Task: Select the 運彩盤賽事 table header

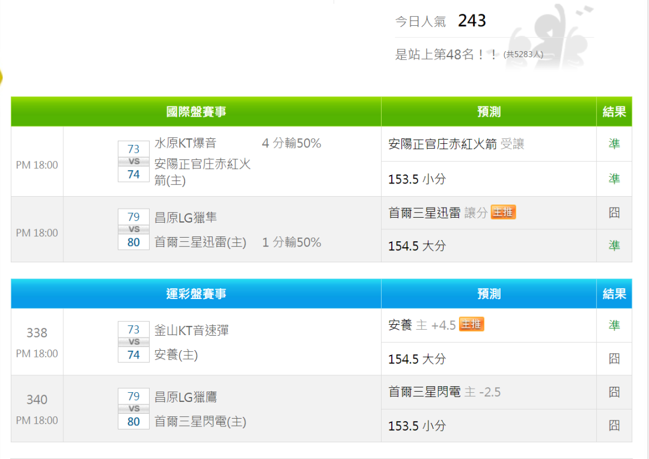Action: [x=196, y=294]
